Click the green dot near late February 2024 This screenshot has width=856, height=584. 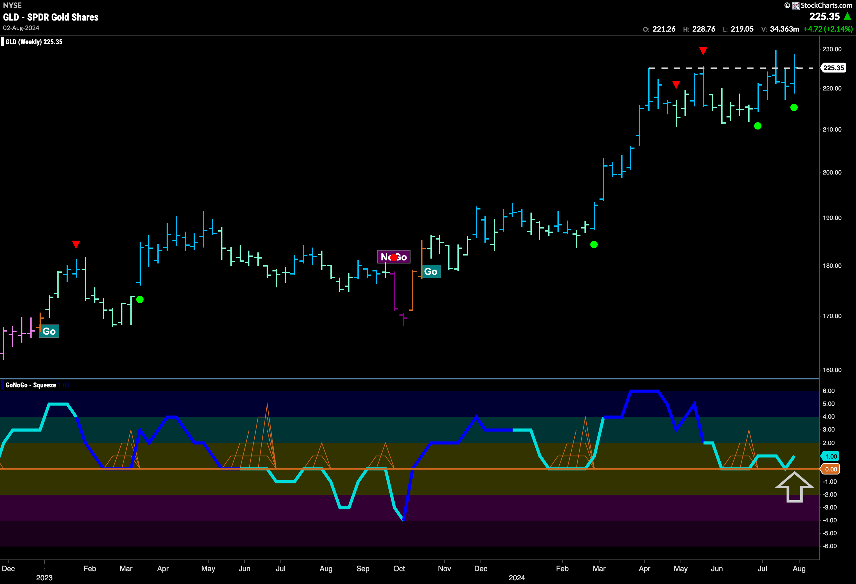(x=594, y=244)
